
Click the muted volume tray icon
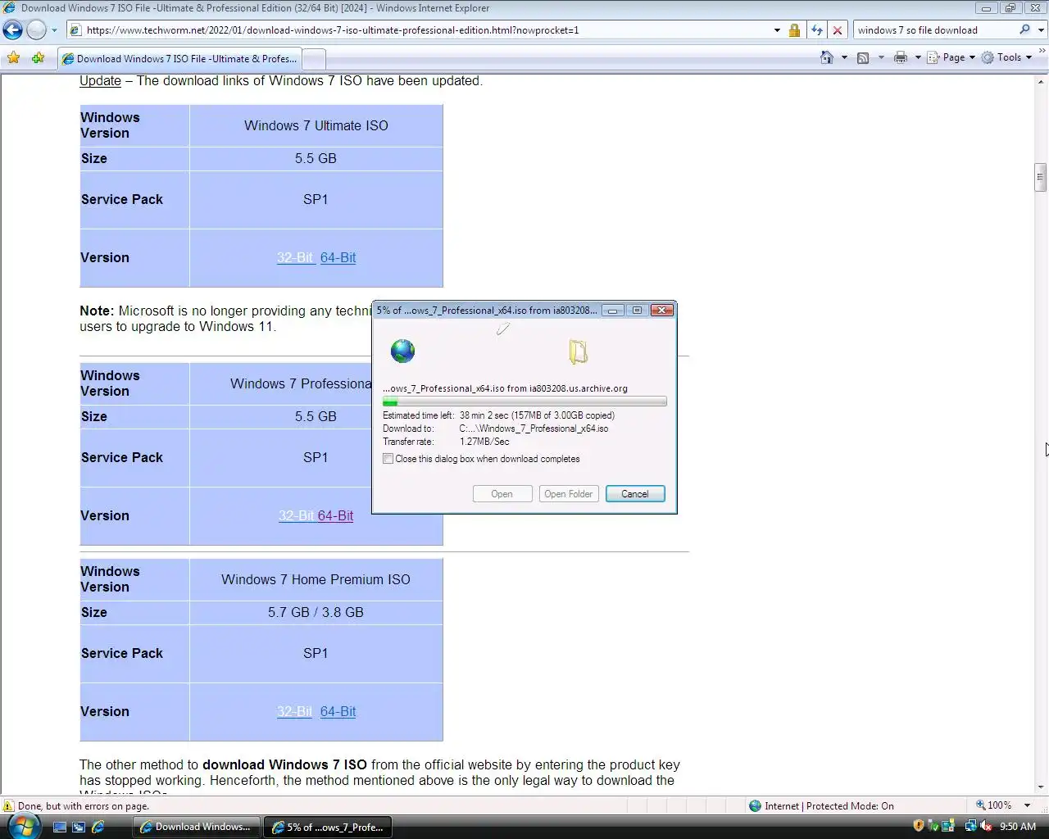click(986, 827)
